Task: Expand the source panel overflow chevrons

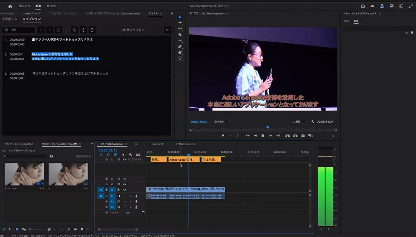Action: coord(172,13)
